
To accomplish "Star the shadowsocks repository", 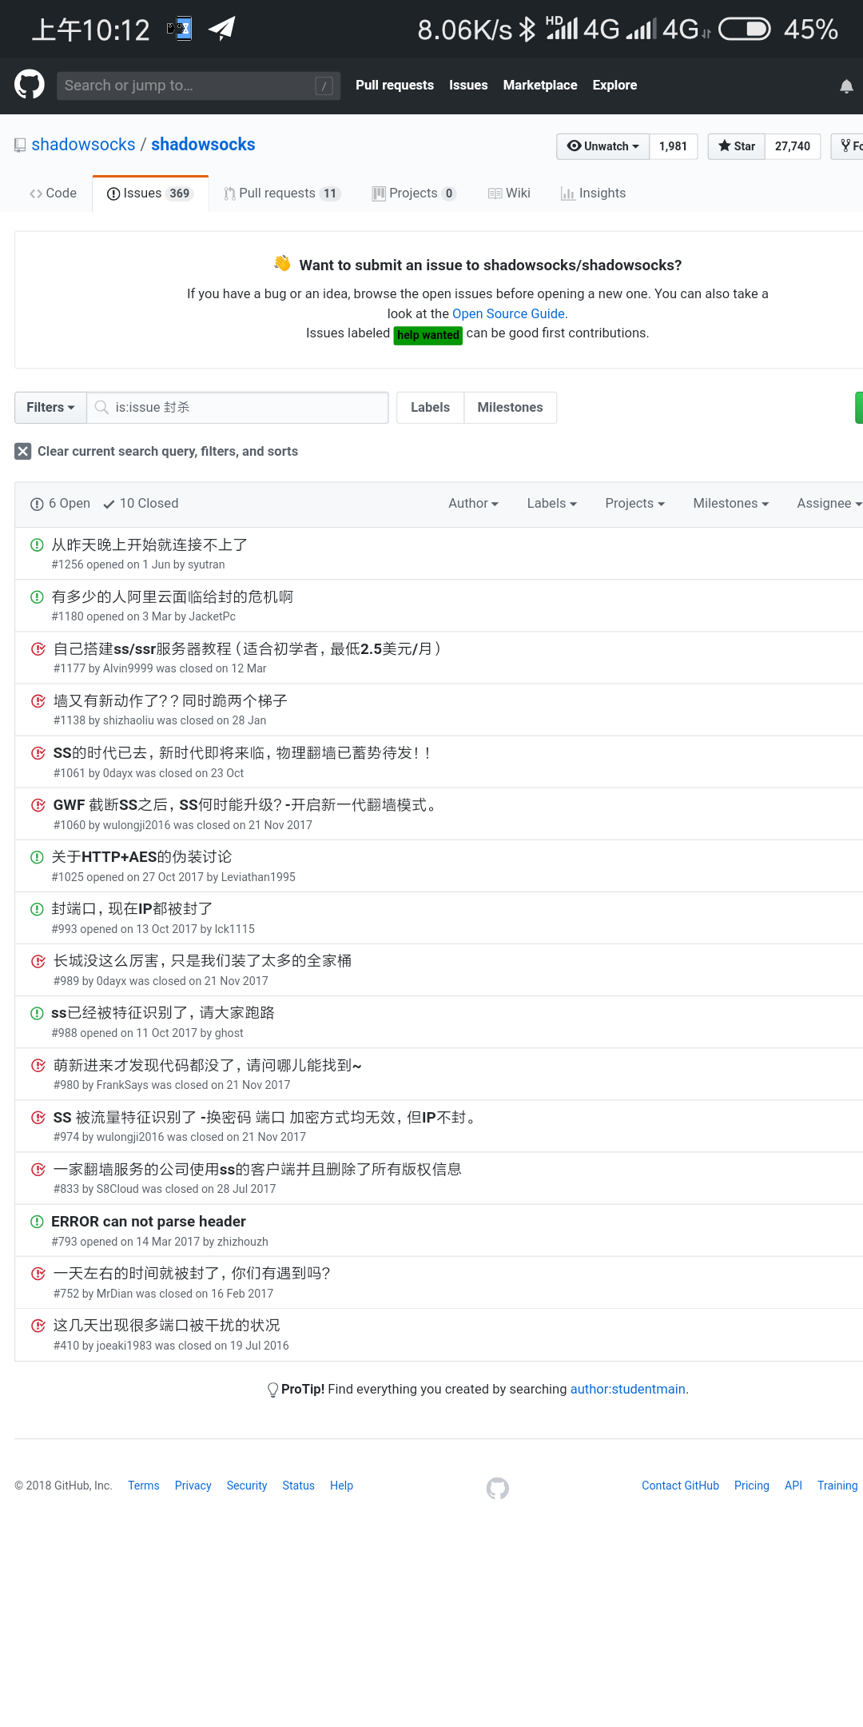I will pos(737,146).
